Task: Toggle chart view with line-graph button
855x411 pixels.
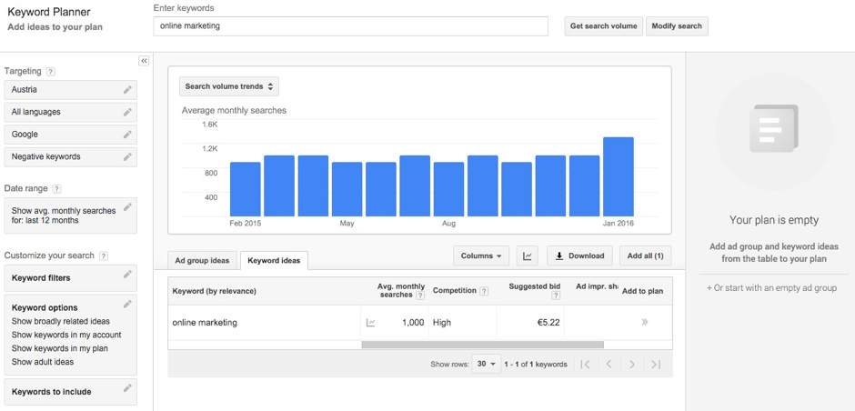Action: (528, 256)
